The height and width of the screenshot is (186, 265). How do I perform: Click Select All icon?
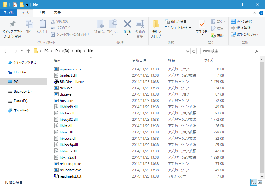tap(233, 21)
